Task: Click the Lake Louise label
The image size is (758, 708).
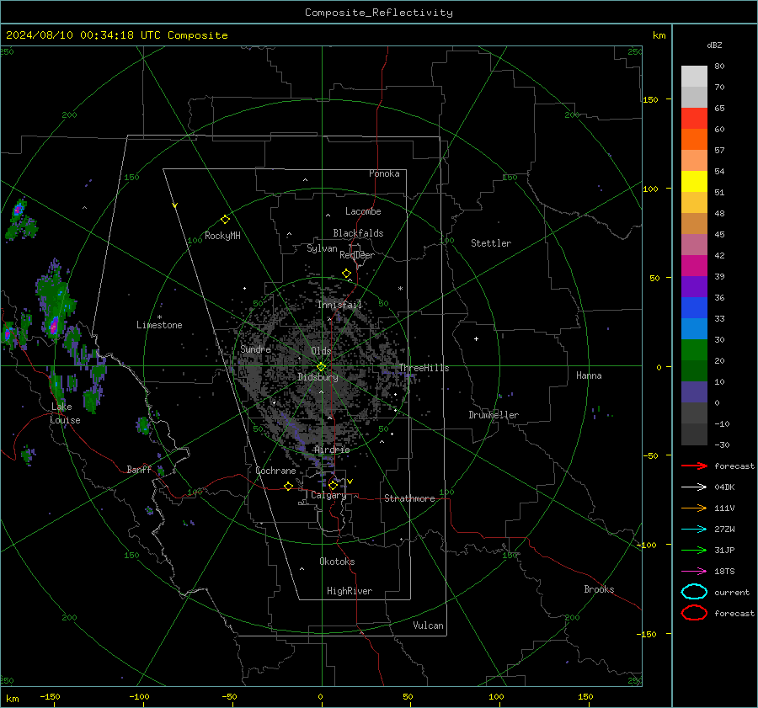Action: (x=65, y=413)
